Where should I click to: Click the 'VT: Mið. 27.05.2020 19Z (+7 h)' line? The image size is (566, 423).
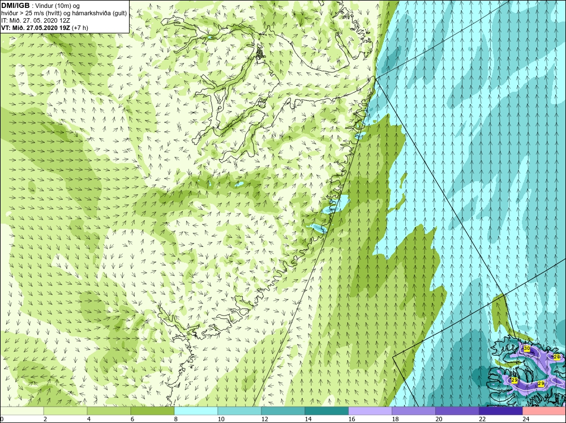pos(44,27)
